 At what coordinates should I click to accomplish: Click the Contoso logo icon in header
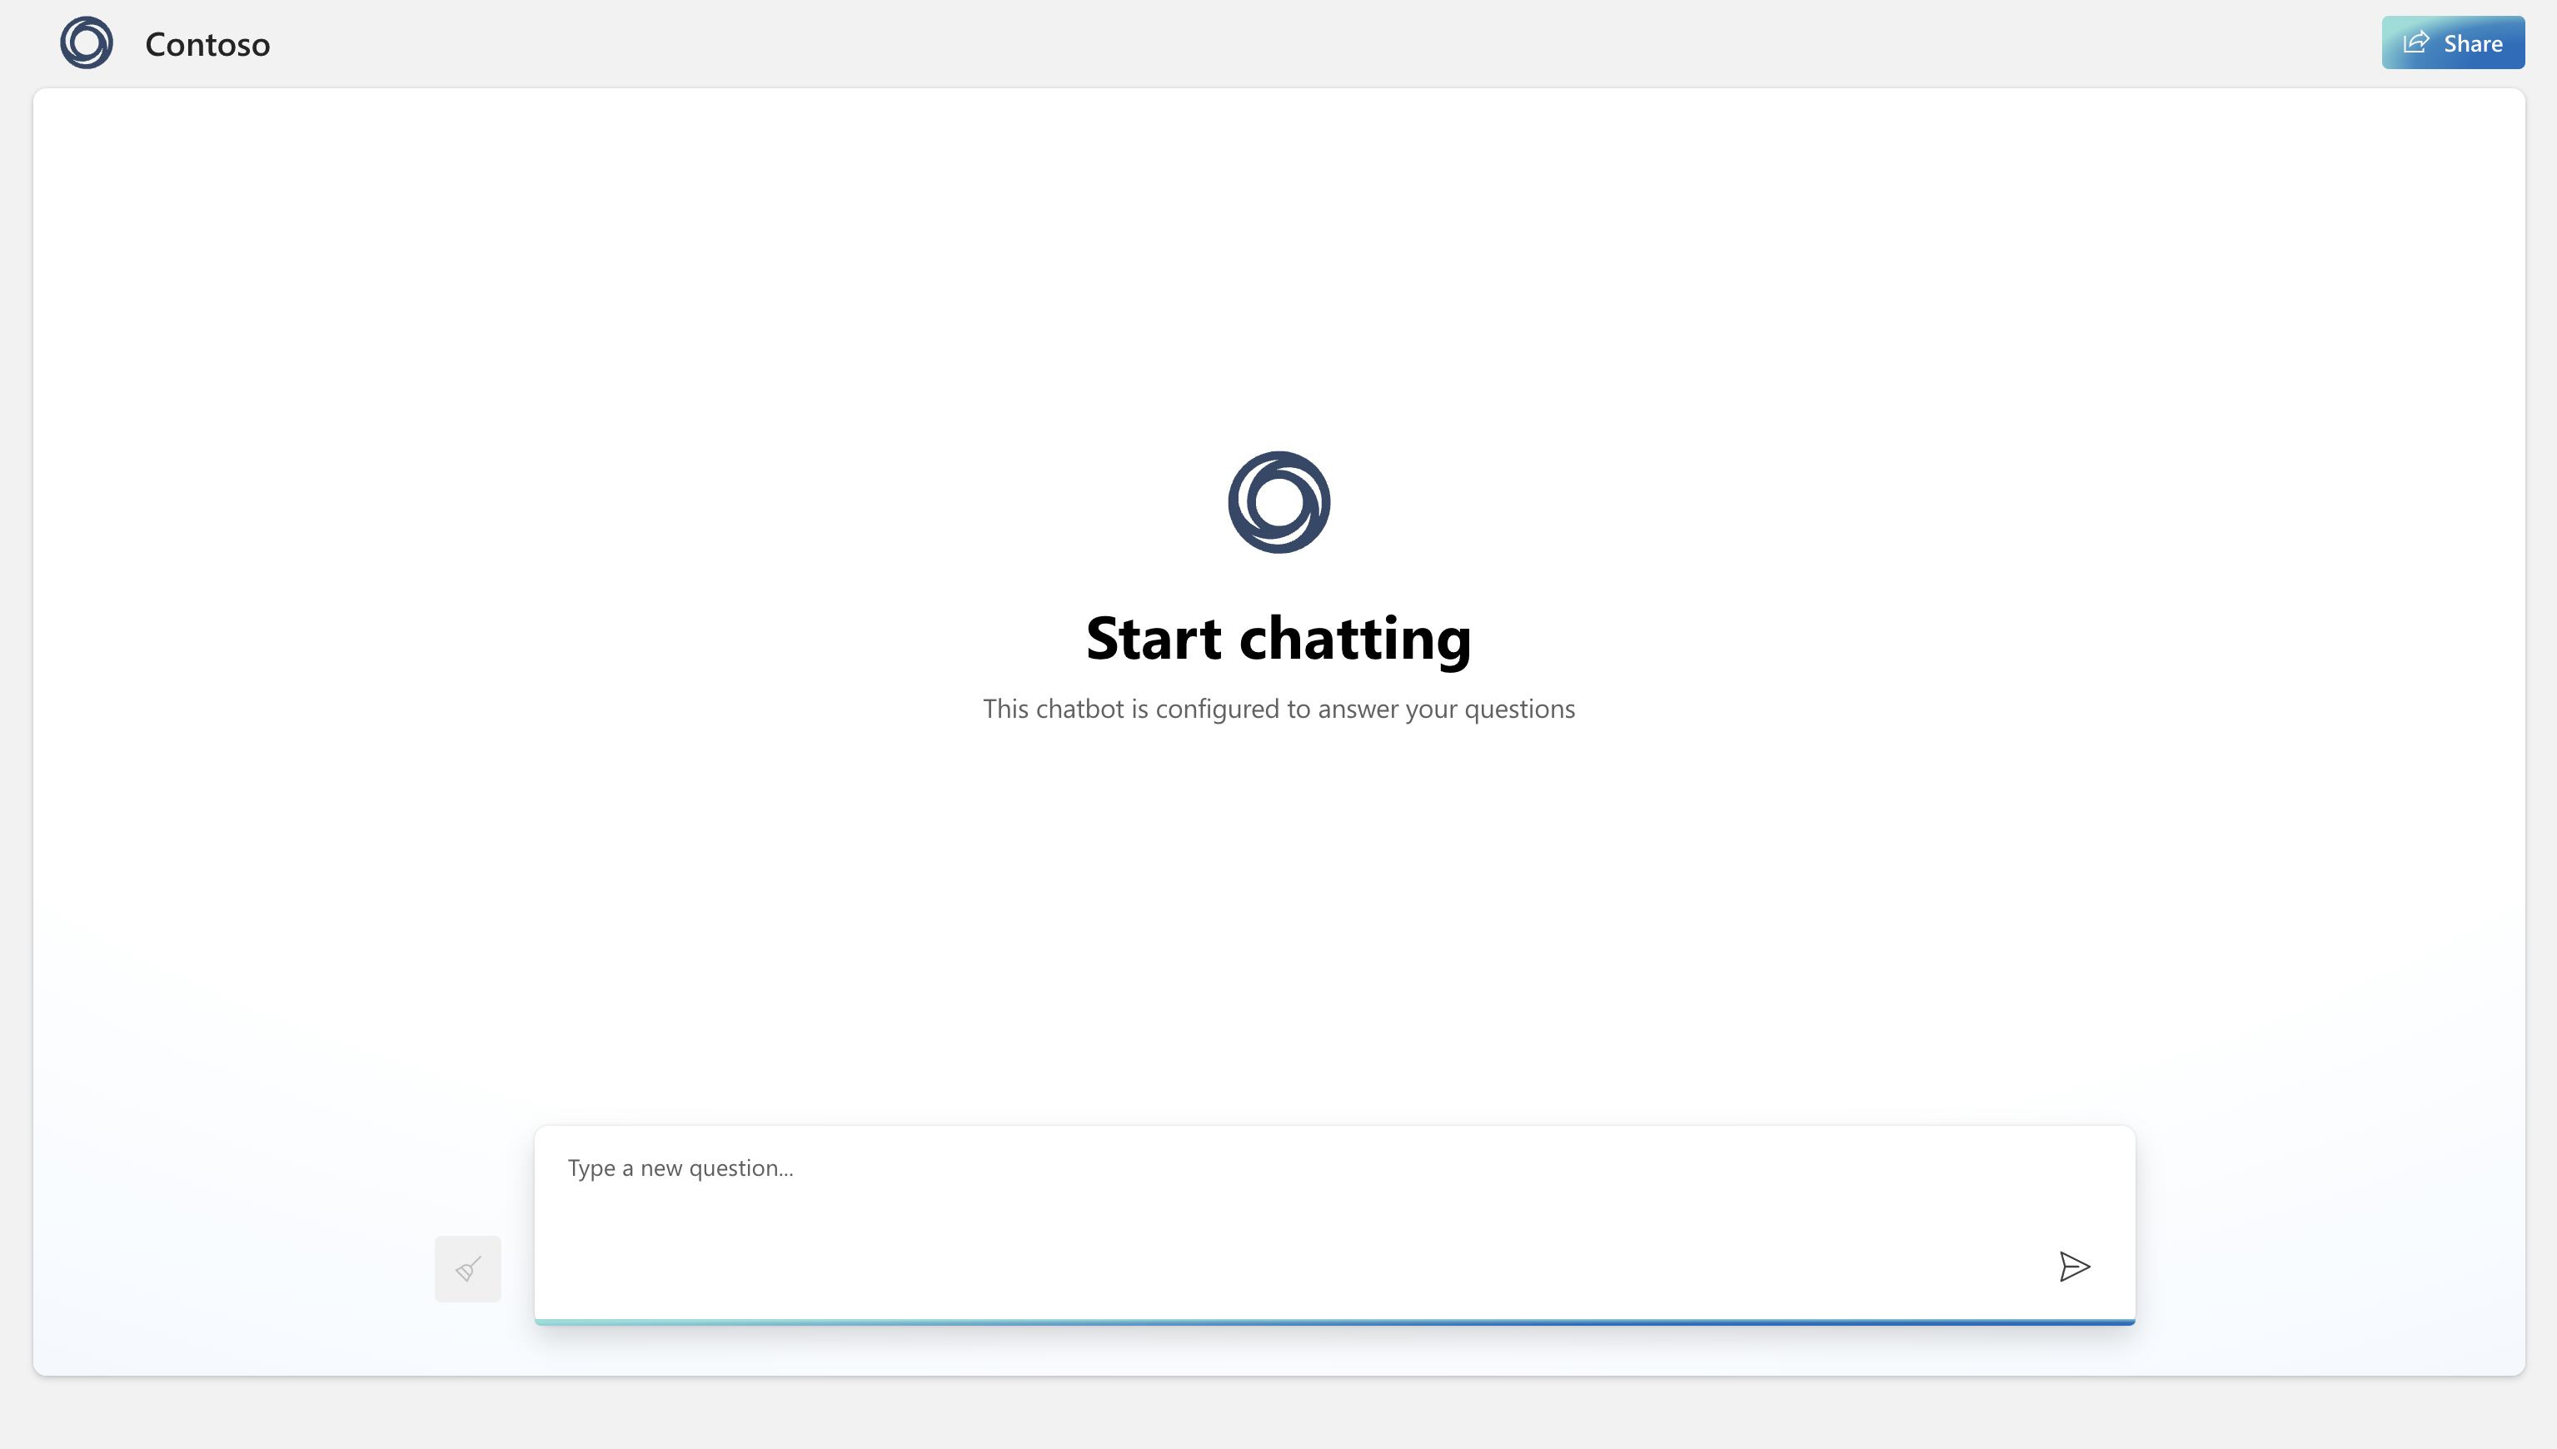pyautogui.click(x=87, y=42)
